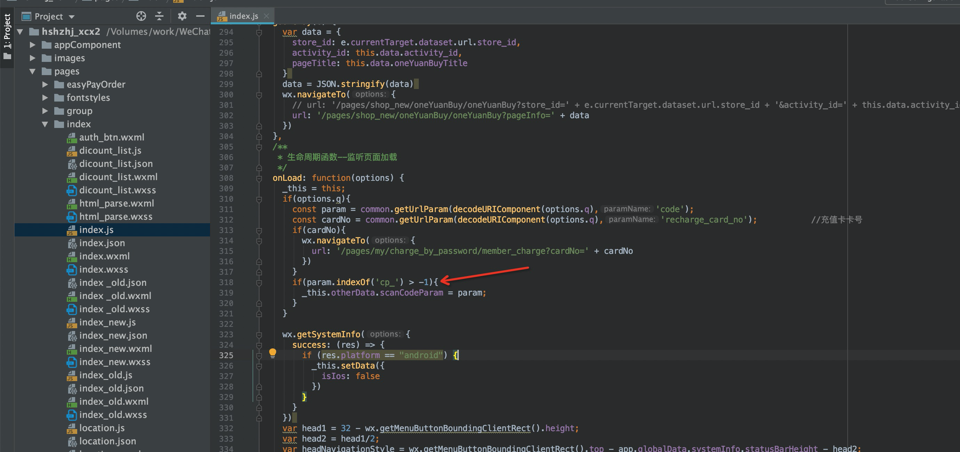Select the index.js editor tab
The height and width of the screenshot is (452, 960).
[243, 16]
